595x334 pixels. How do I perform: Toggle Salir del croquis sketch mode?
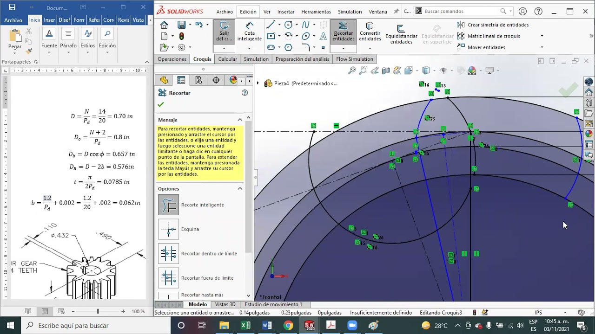(x=224, y=32)
